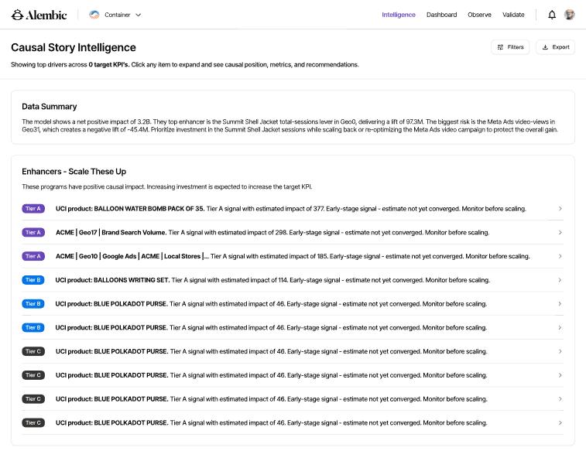Select "ACME | Geo17 | Brand Search Volume." text
Viewport: 586px width, 451px height.
coord(111,232)
